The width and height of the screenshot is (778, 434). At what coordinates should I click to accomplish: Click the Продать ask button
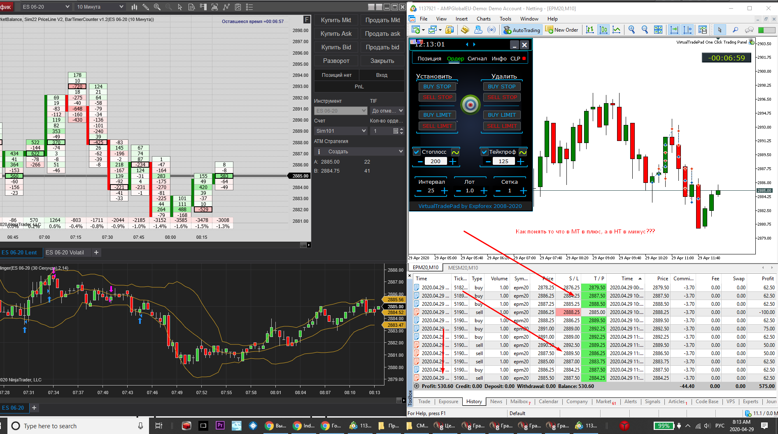coord(382,34)
